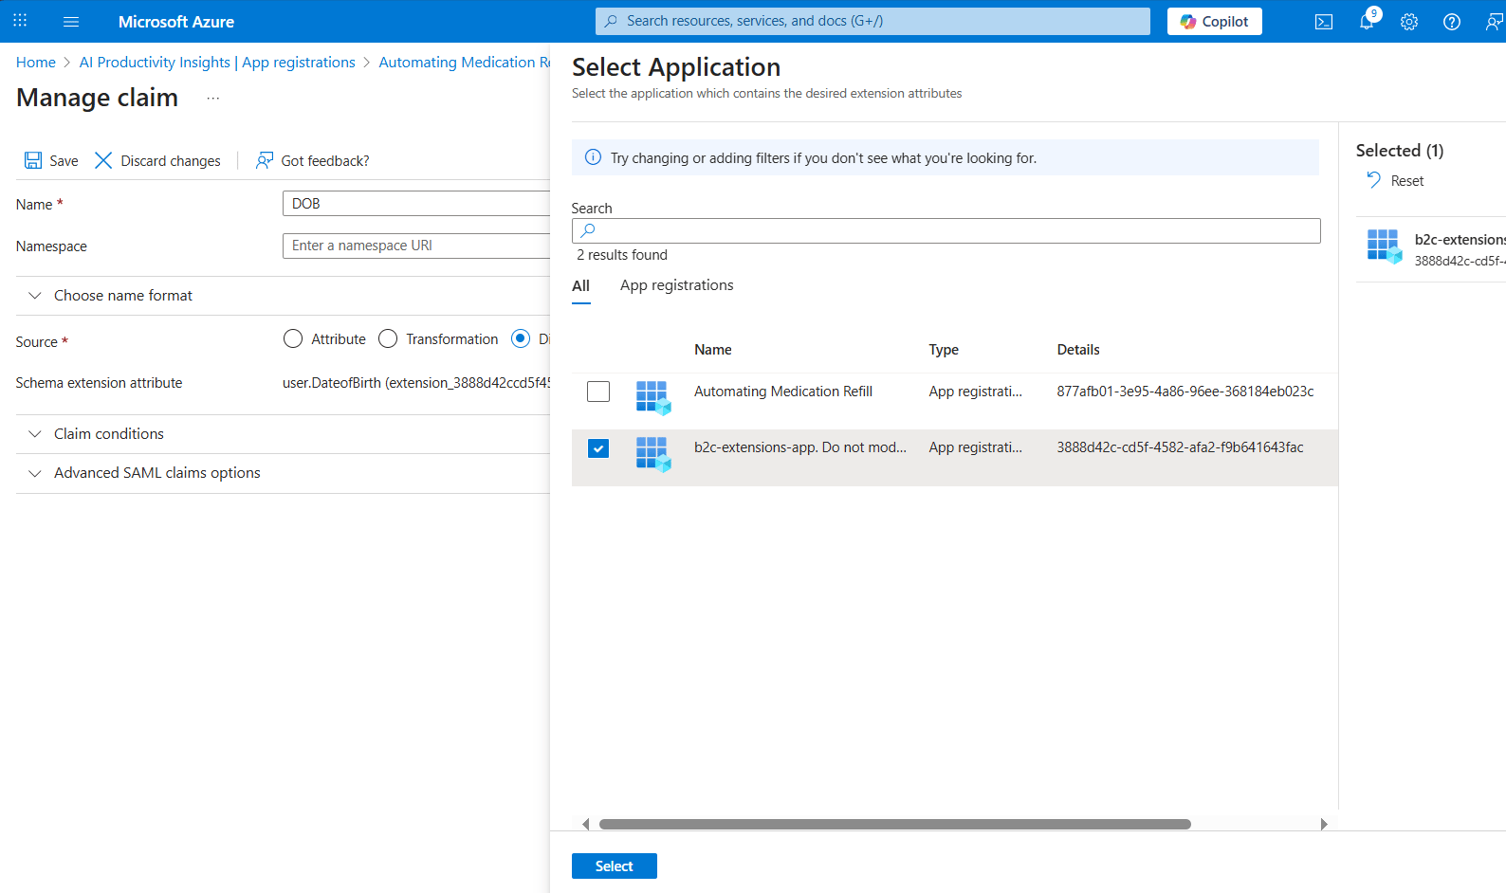Switch to the App registrations tab

tap(676, 285)
